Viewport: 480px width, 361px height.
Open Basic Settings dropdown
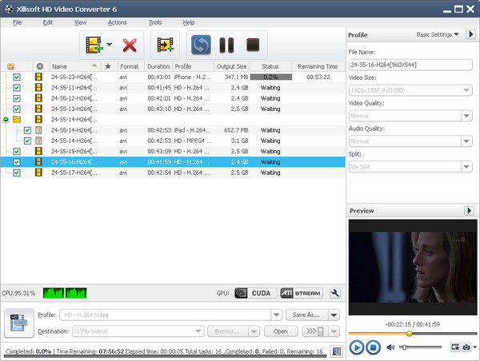438,34
